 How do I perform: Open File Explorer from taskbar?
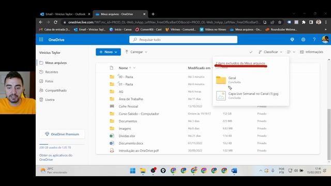pos(143,171)
